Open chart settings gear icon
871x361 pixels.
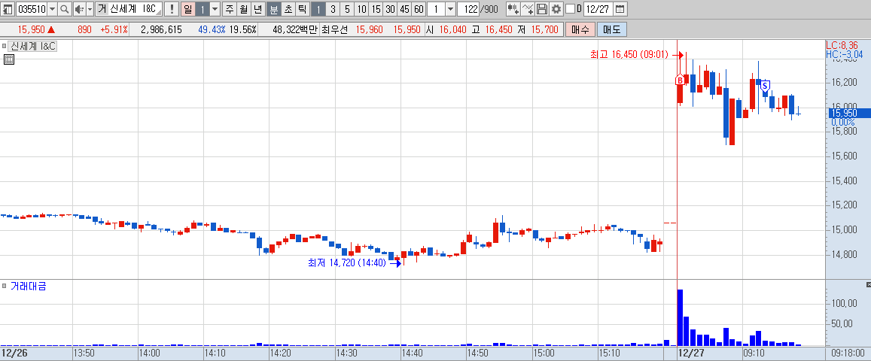tap(556, 9)
